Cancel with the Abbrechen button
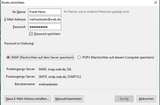 coord(146,99)
